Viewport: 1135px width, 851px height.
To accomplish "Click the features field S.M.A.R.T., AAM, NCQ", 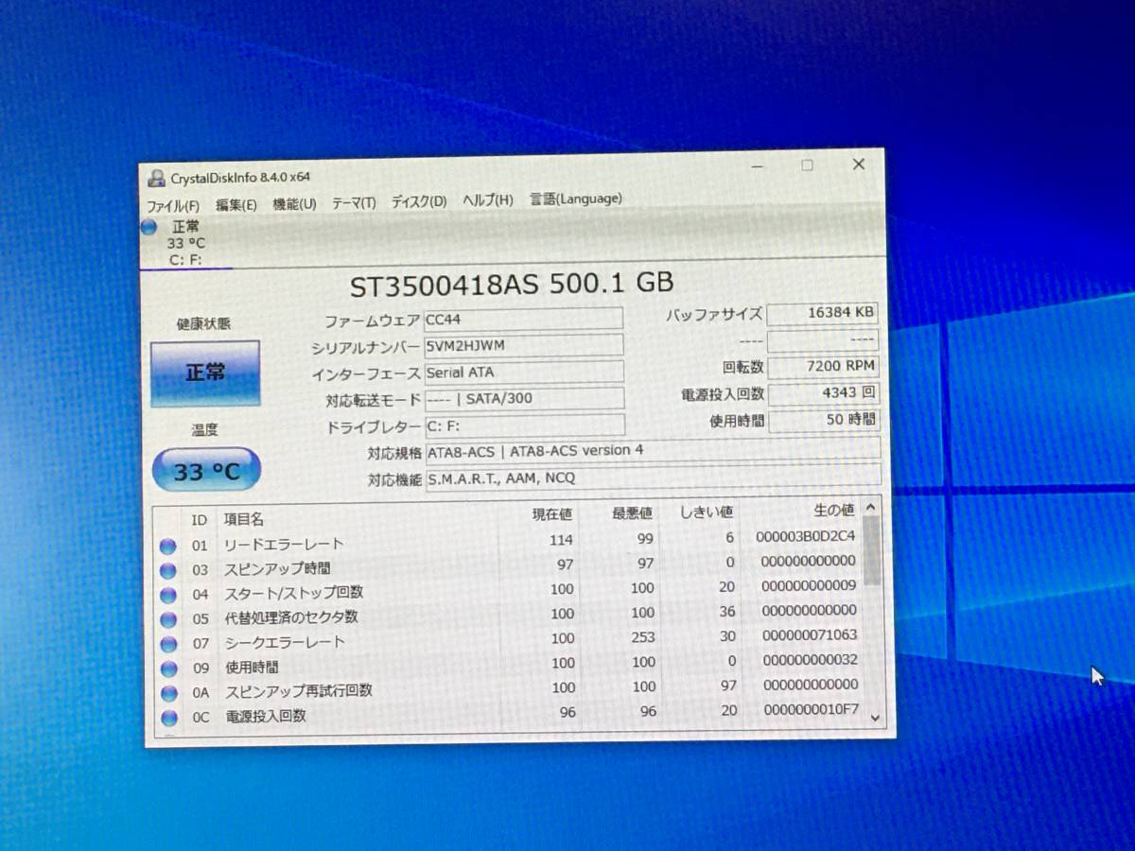I will pos(653,477).
